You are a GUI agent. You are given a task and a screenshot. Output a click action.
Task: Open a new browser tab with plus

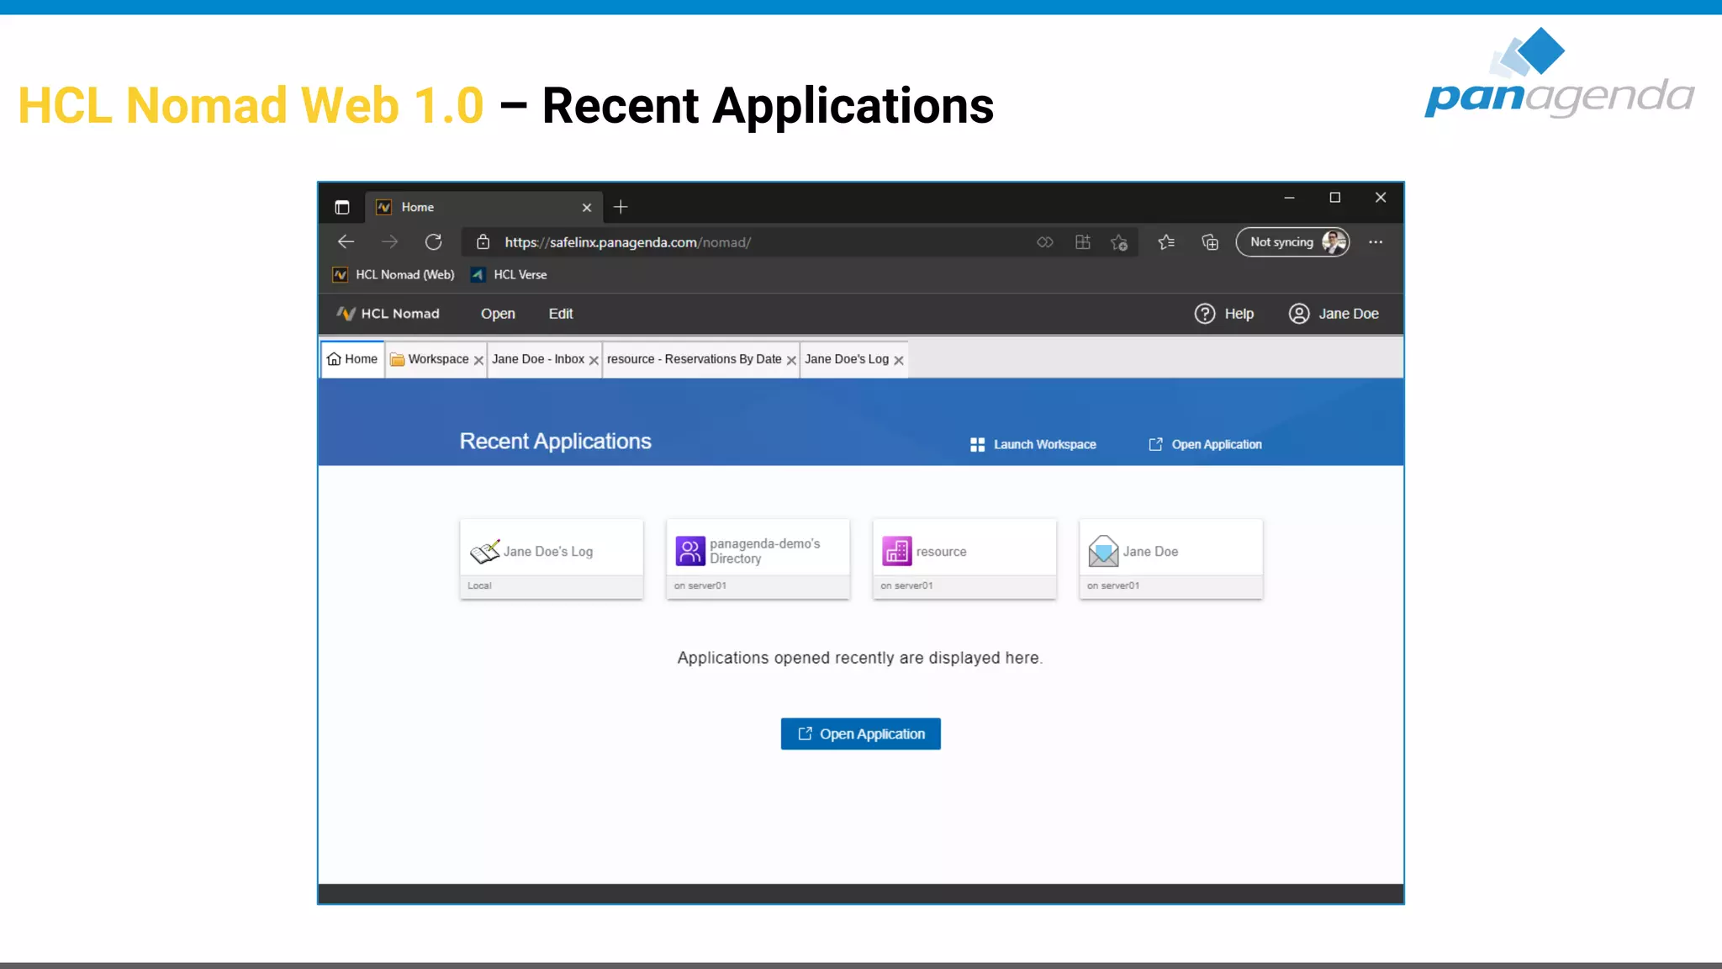point(621,207)
